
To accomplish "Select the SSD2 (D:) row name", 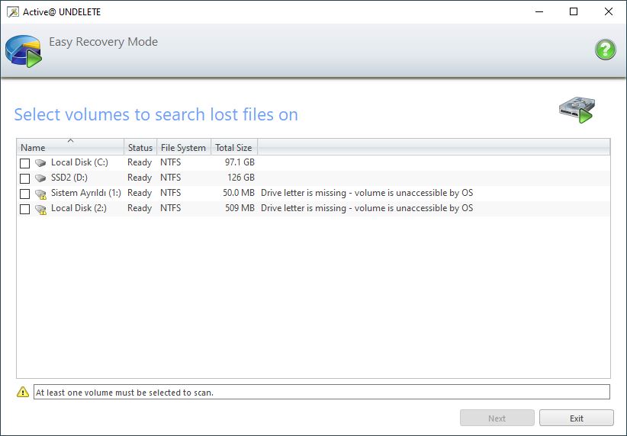I will [69, 178].
